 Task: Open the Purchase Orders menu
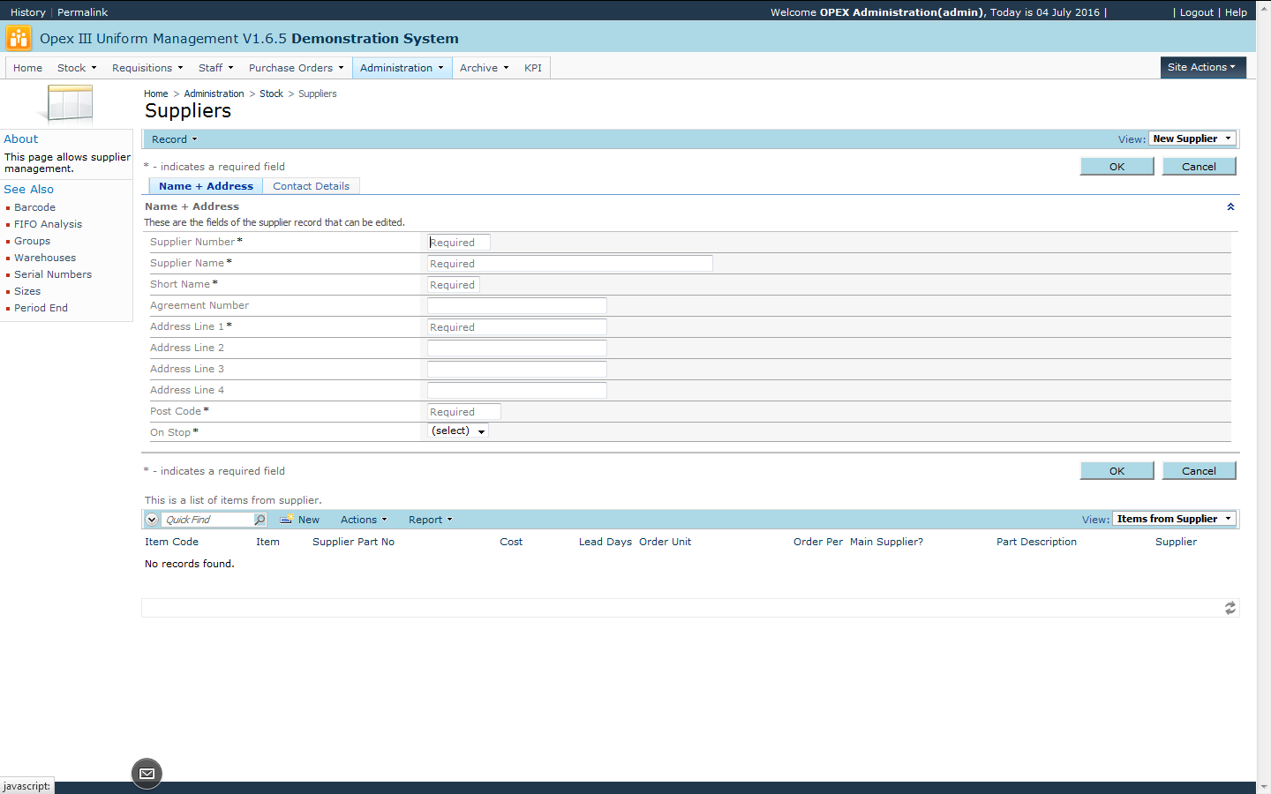(296, 68)
